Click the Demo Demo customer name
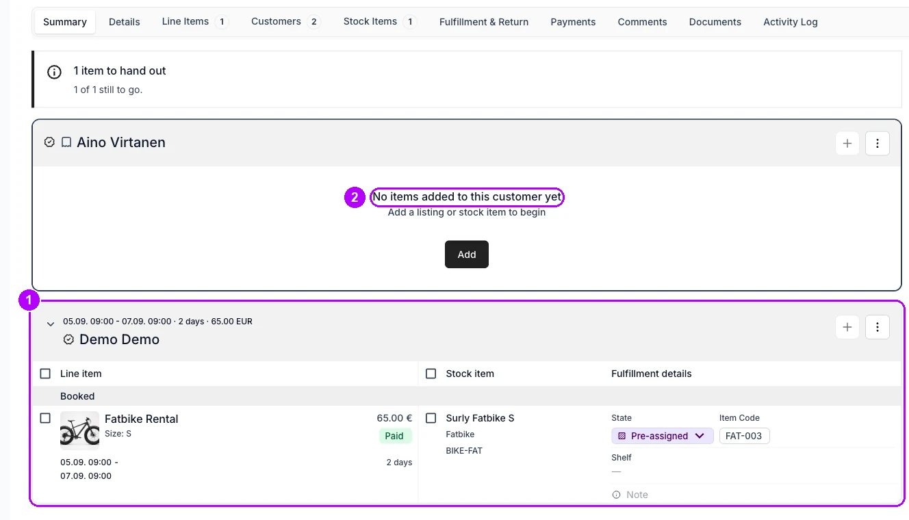This screenshot has height=520, width=909. tap(119, 339)
